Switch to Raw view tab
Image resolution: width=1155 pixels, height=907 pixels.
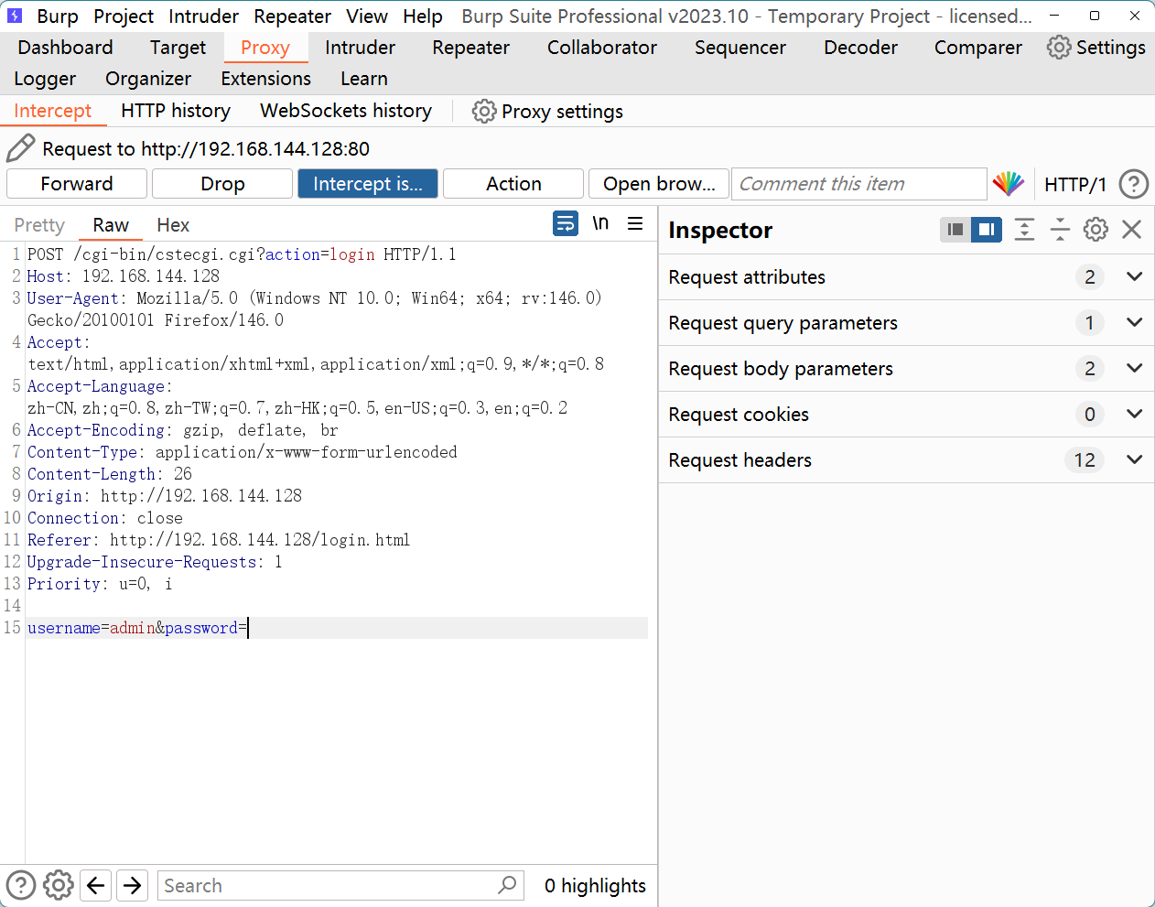click(111, 225)
